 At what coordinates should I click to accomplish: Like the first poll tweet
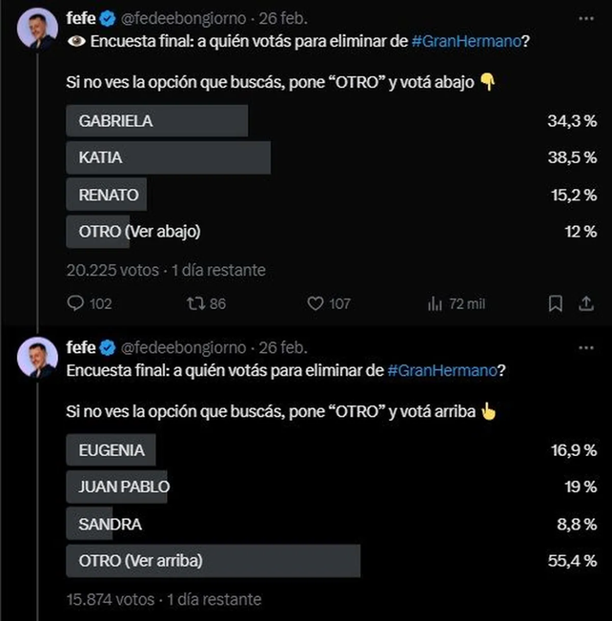(316, 303)
